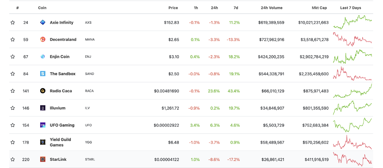Add The Sandbox to favorites star
This screenshot has height=168, width=383.
coord(13,73)
